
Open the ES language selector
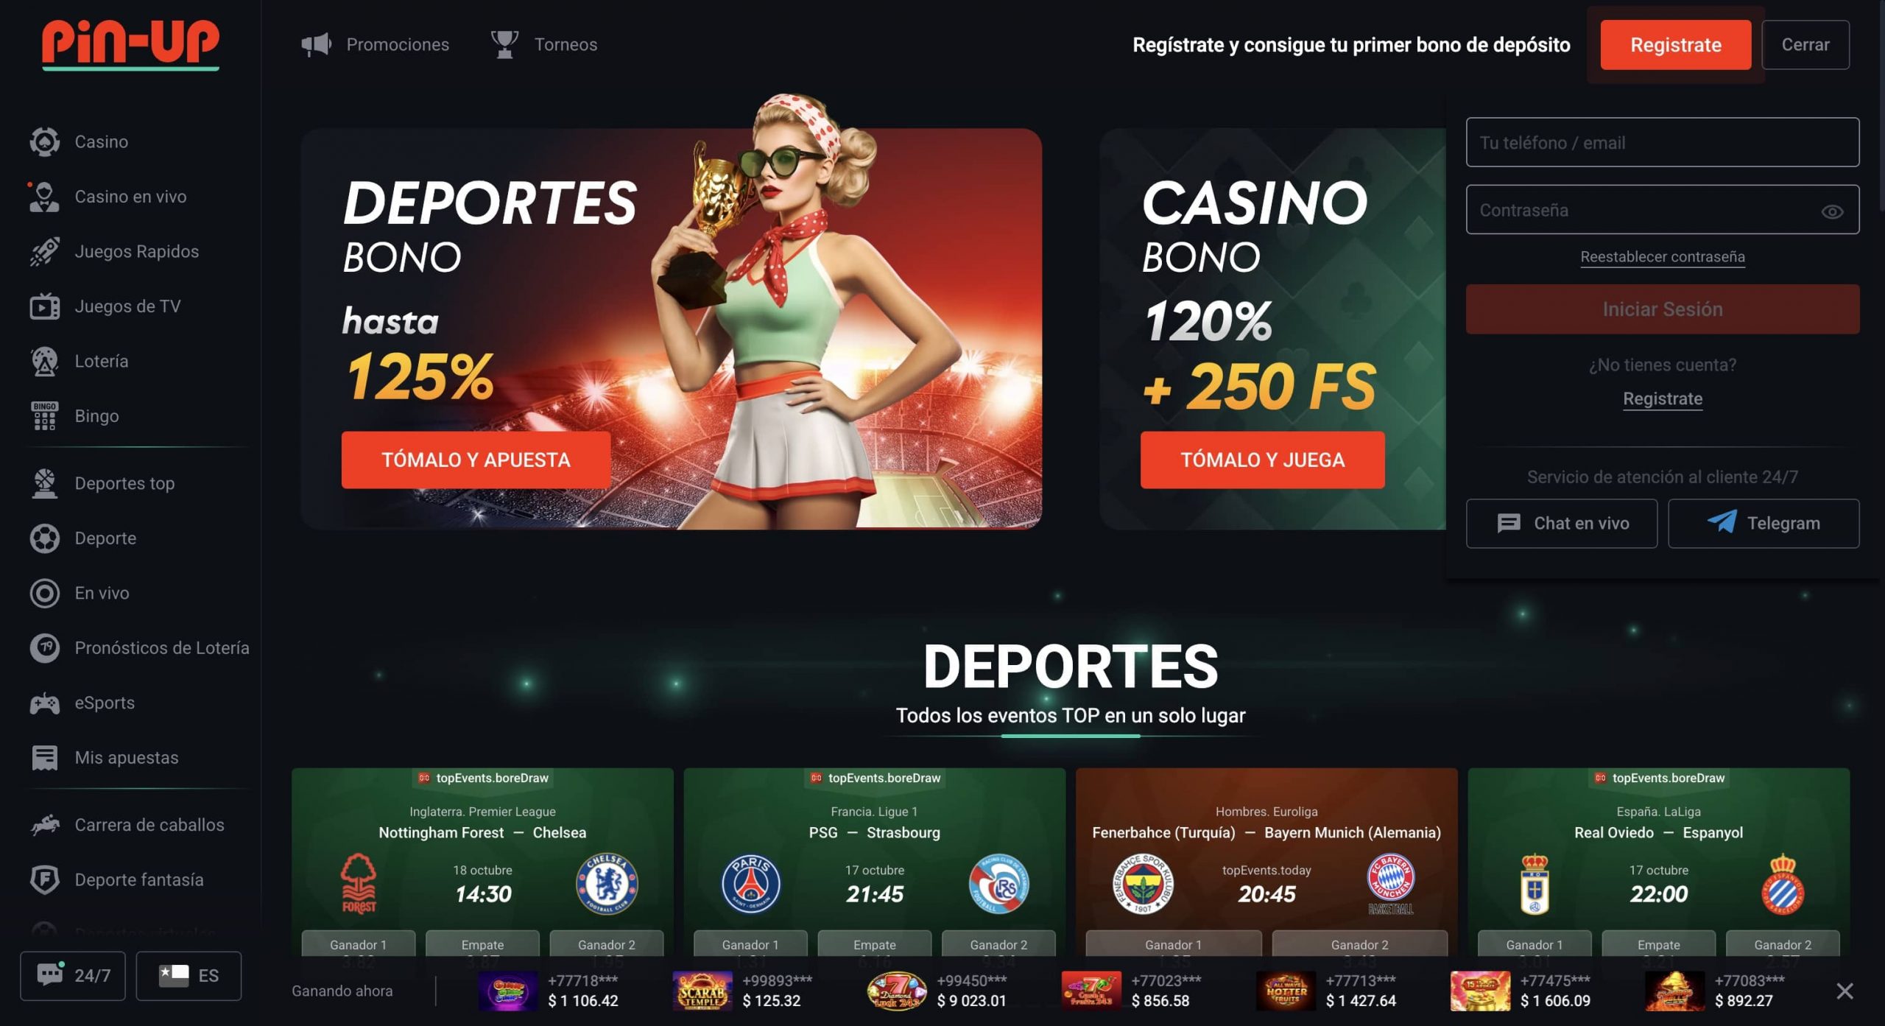click(188, 976)
